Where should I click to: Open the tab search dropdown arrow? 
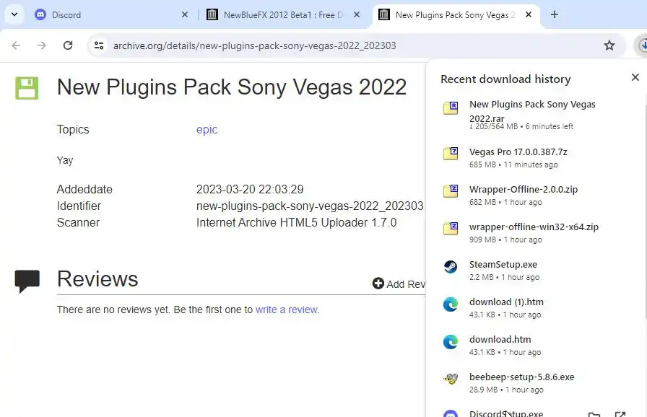(x=14, y=15)
